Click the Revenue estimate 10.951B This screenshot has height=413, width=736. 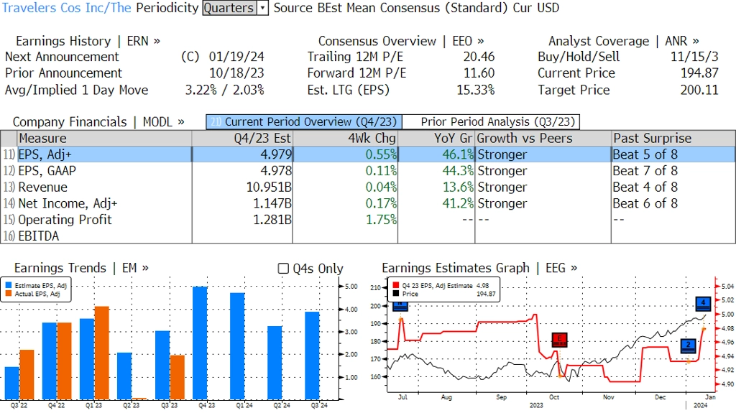click(269, 187)
